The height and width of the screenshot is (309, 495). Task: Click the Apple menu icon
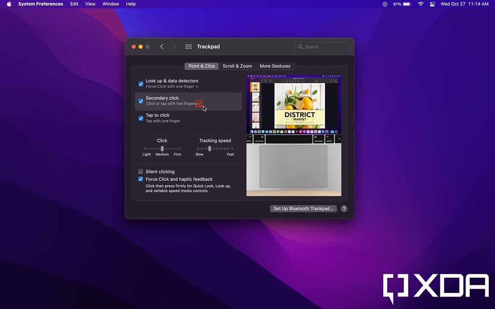pyautogui.click(x=7, y=4)
